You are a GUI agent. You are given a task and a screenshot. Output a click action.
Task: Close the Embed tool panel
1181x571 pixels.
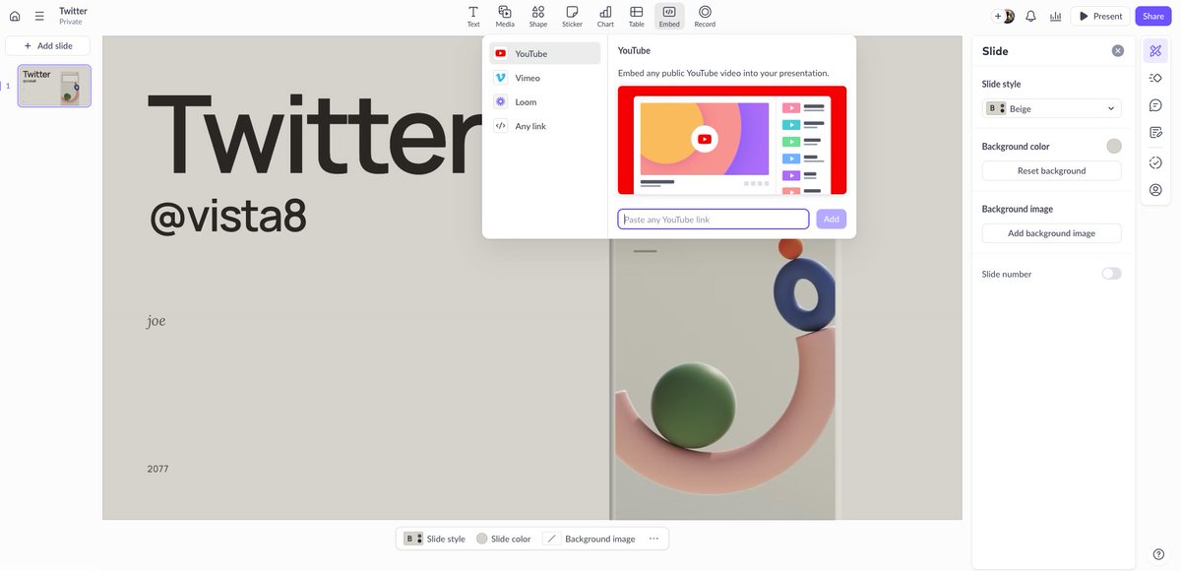tap(669, 16)
